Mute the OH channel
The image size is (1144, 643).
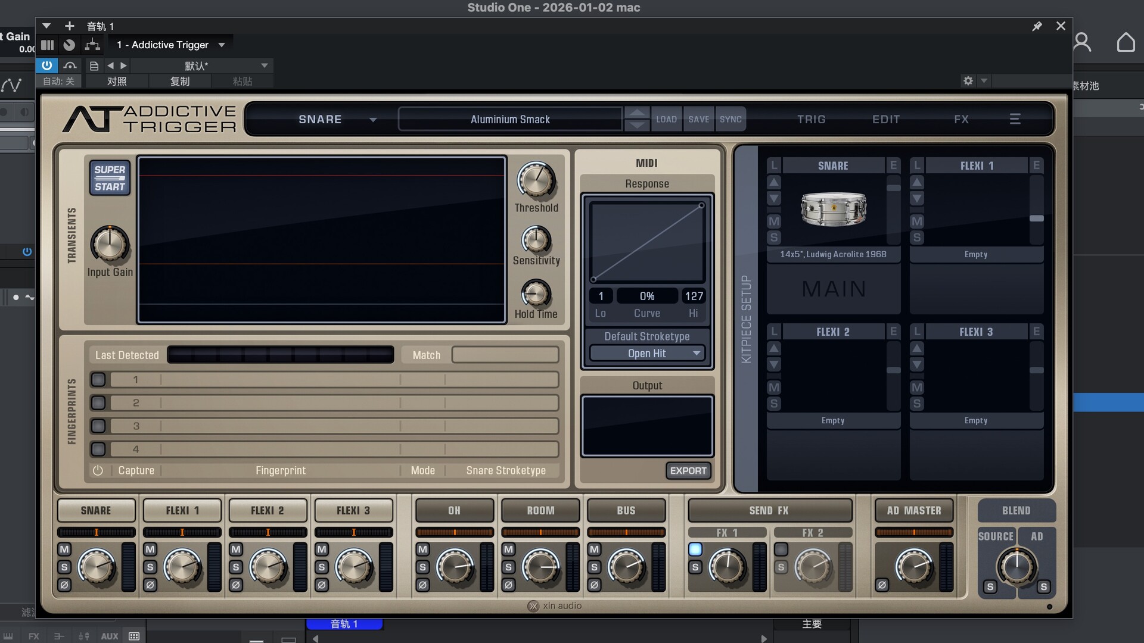(422, 549)
